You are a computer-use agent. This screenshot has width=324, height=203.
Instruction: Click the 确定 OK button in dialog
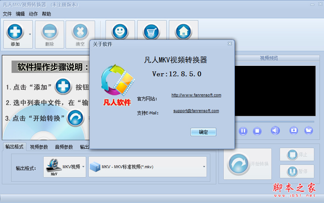point(203,132)
